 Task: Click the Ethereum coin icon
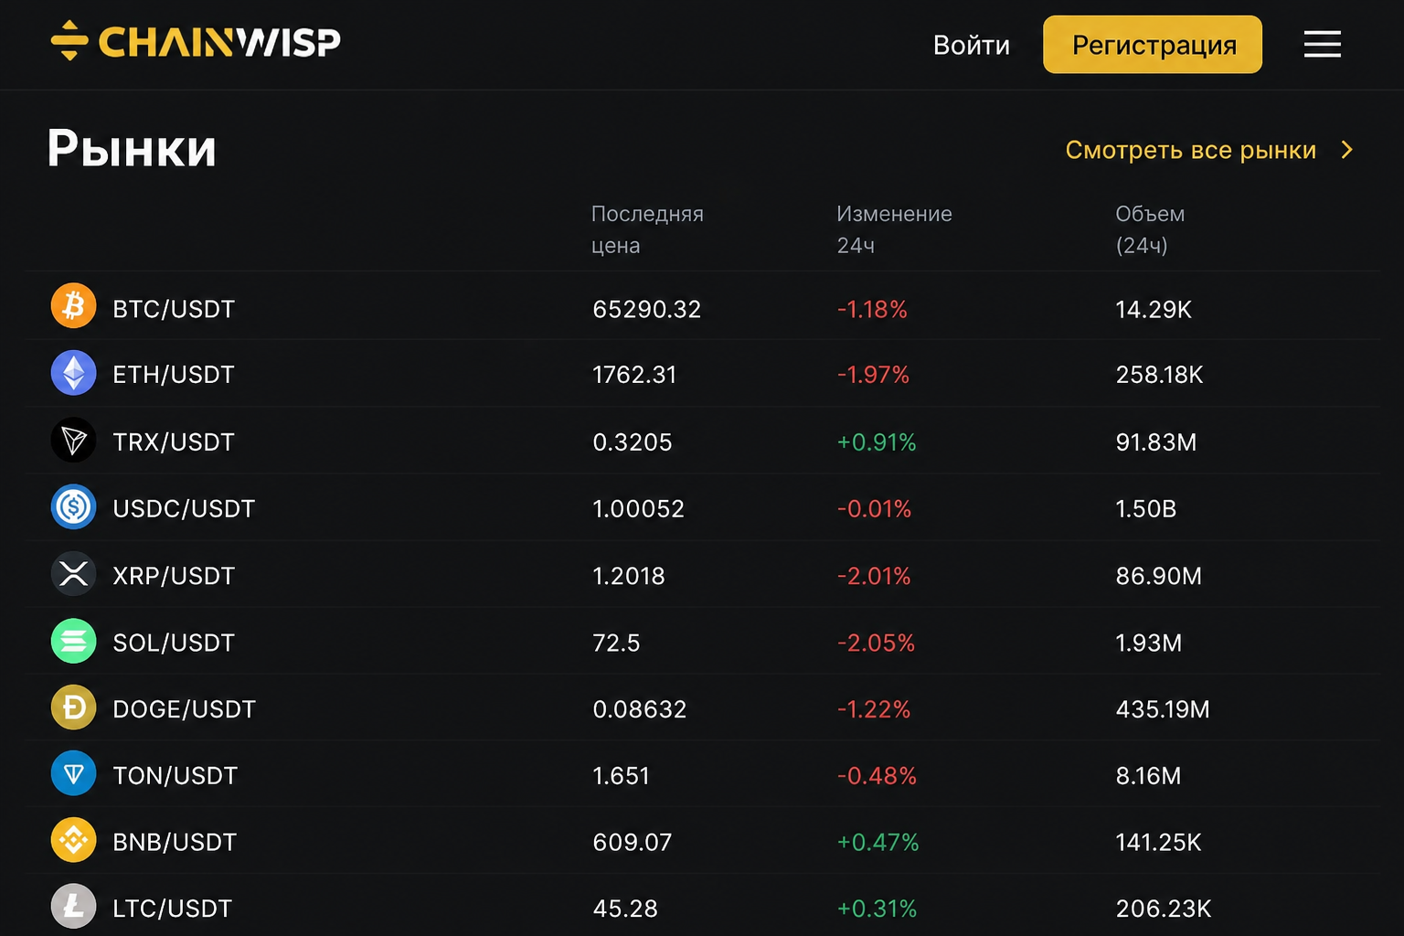(73, 373)
